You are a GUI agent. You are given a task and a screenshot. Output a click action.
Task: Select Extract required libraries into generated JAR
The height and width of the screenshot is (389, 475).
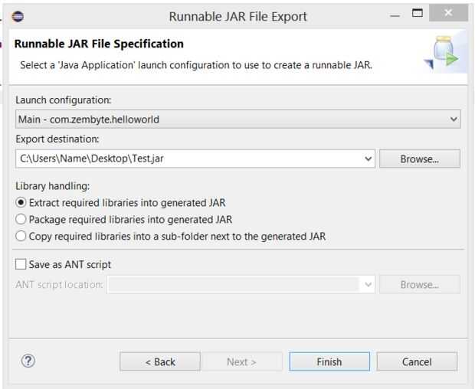point(21,203)
